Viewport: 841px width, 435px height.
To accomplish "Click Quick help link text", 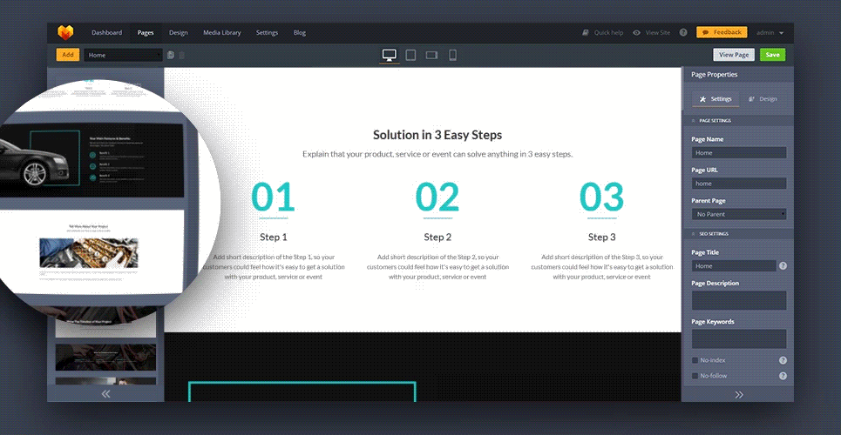I will [x=609, y=33].
